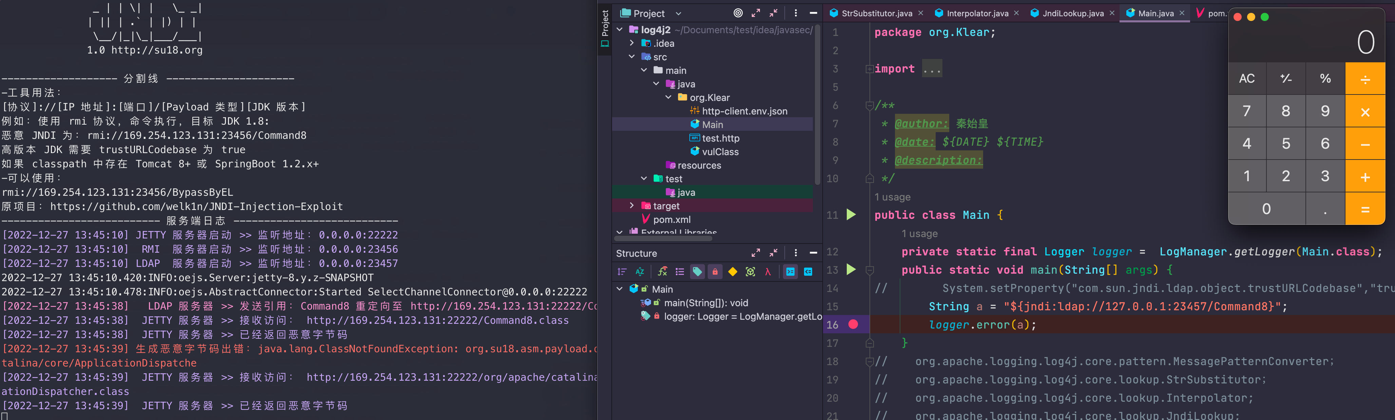Expand all in Structure panel
The image size is (1395, 420).
click(756, 253)
